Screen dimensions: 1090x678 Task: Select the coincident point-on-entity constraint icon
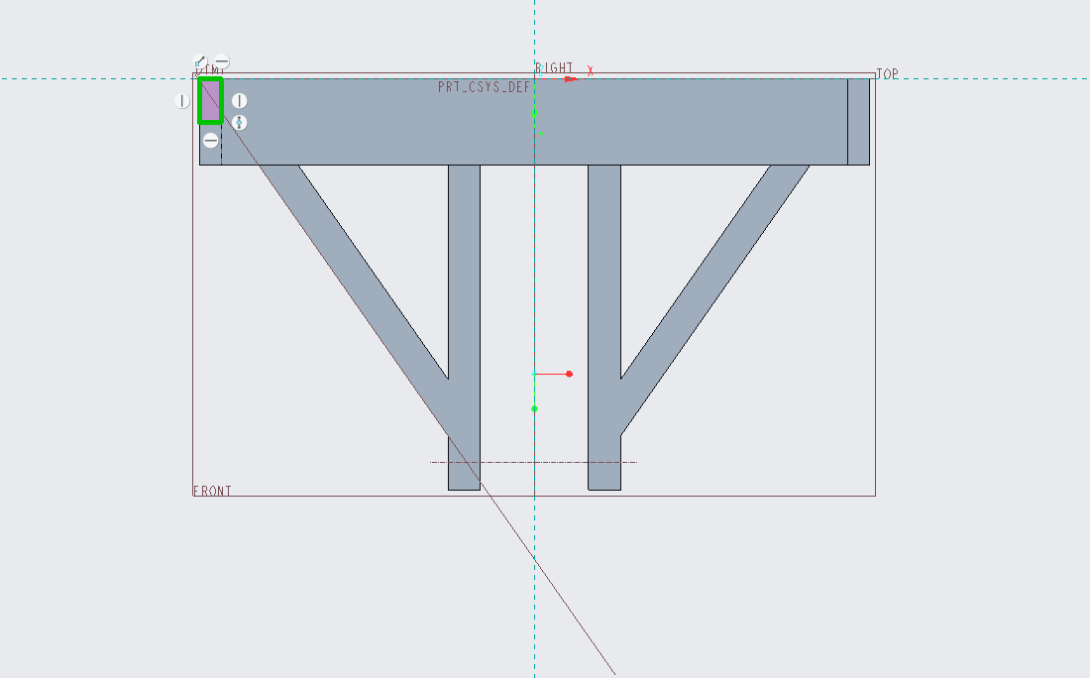pos(199,61)
